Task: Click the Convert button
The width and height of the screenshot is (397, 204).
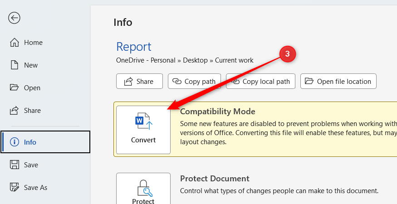Action: coord(143,130)
